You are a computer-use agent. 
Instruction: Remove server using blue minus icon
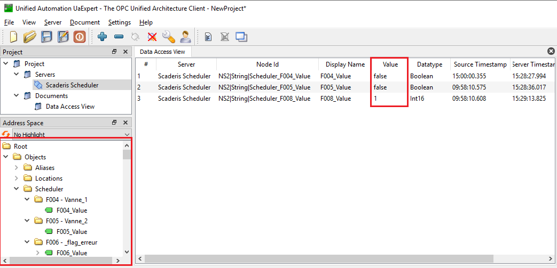tap(119, 37)
